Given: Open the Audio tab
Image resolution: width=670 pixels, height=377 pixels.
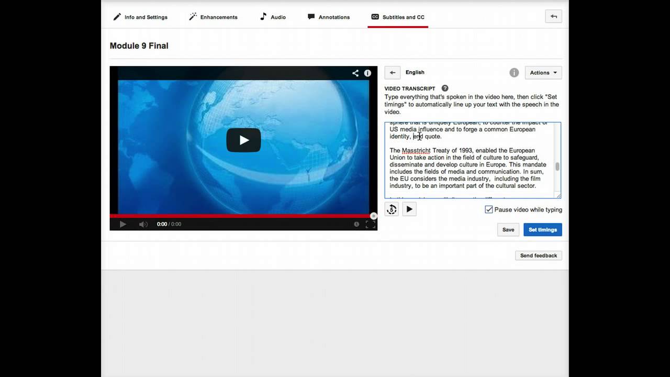Looking at the screenshot, I should [x=273, y=17].
